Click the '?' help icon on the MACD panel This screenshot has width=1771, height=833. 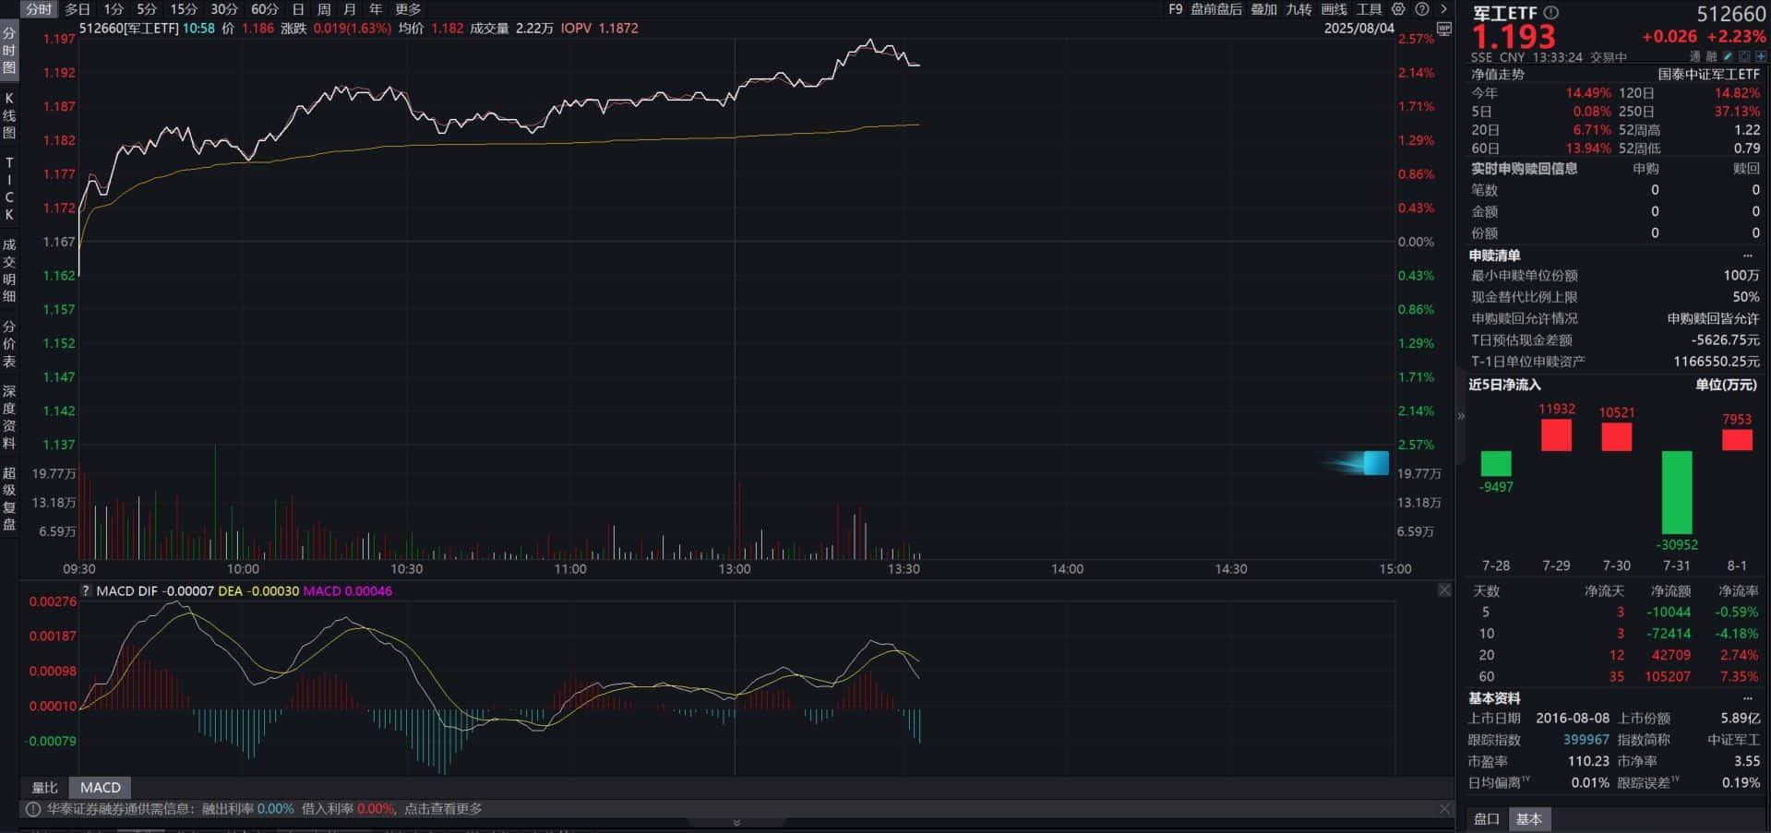click(85, 590)
